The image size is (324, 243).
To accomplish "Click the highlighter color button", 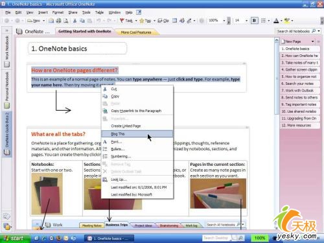I will [287, 21].
